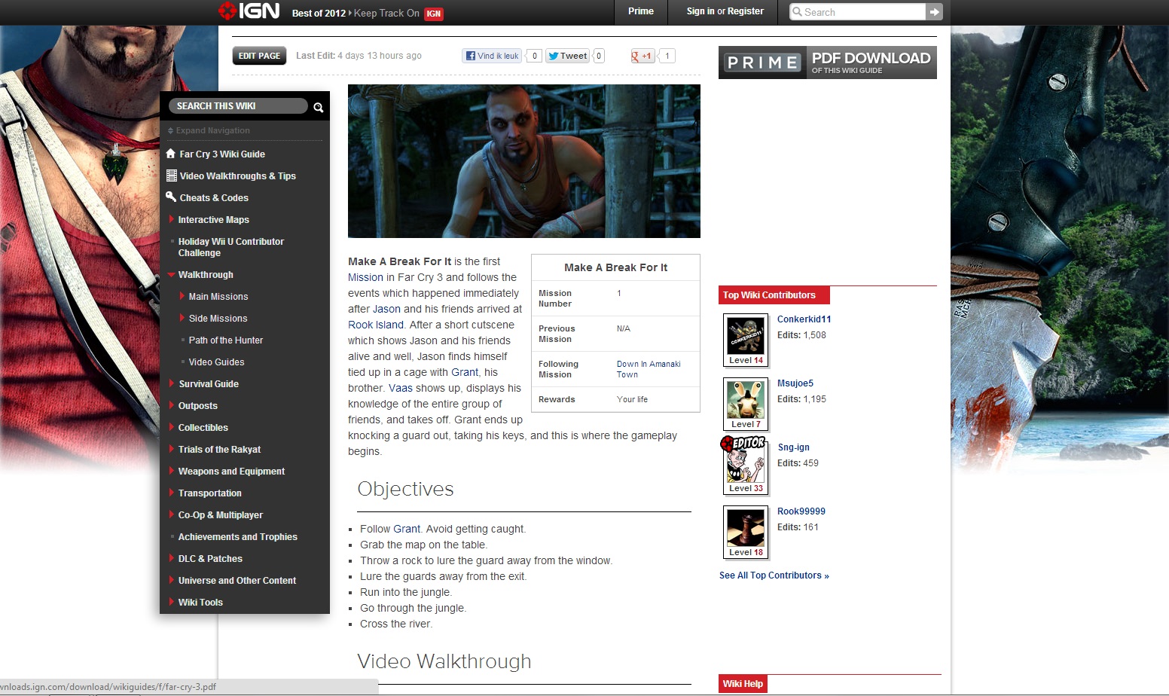This screenshot has width=1169, height=696.
Task: Open Sng-ign profile name link
Action: pyautogui.click(x=794, y=447)
